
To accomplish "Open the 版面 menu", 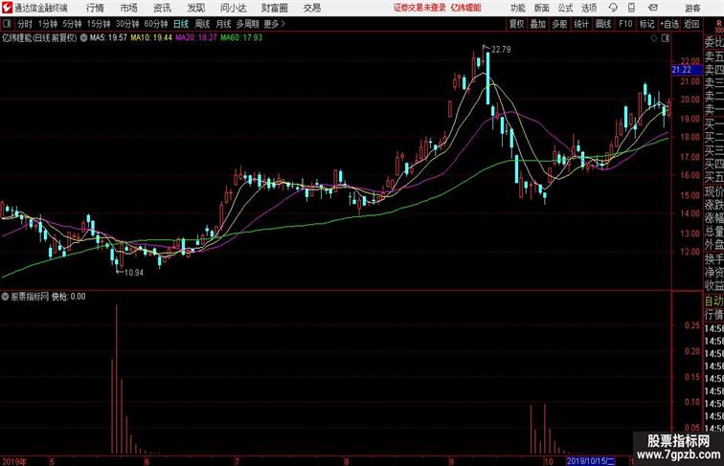I will pos(542,8).
